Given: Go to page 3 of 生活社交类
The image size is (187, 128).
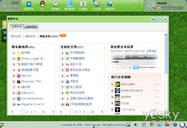Looking at the screenshot, I should point(80,112).
